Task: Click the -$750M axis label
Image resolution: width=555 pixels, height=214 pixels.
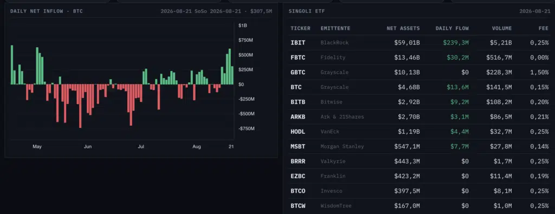Action: tap(247, 129)
